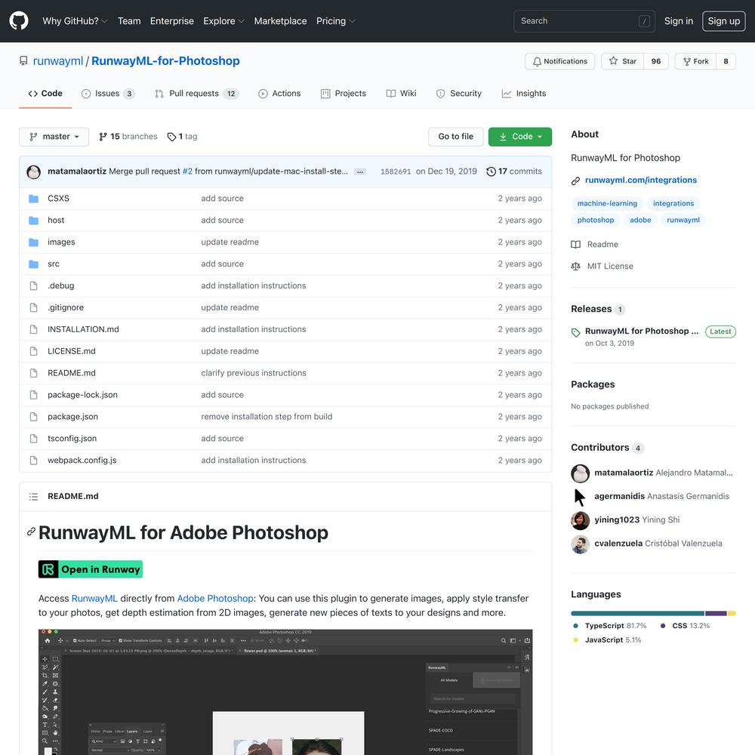Switch to the Wiki tab

coord(401,94)
